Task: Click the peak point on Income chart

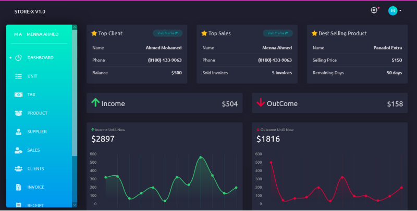Action: point(200,157)
